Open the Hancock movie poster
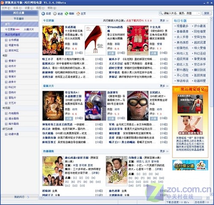 point(138,106)
